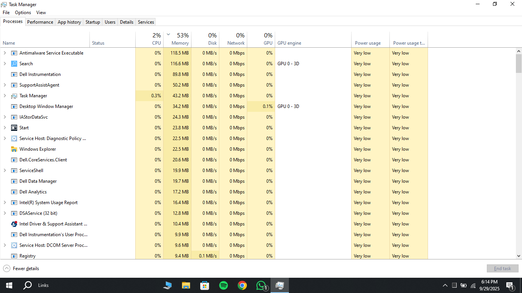Viewport: 522px width, 293px height.
Task: Open the File menu
Action: [x=6, y=13]
